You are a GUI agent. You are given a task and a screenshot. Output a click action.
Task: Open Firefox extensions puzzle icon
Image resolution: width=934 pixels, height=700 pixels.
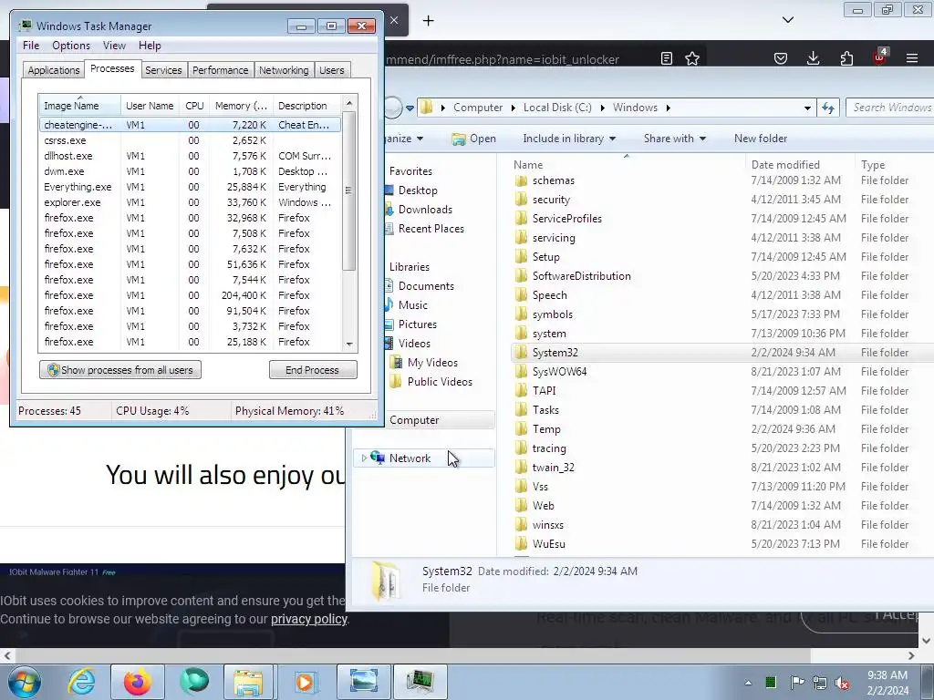[x=846, y=58]
